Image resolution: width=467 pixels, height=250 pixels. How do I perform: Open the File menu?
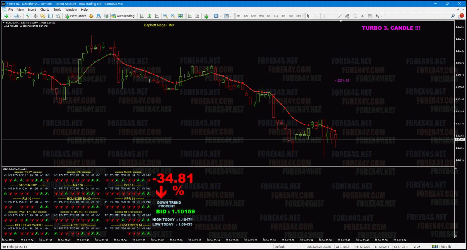click(10, 10)
